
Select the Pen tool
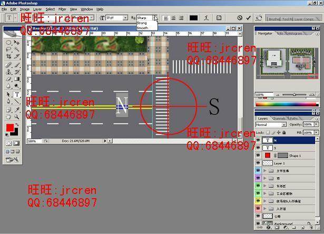[x=8, y=101]
